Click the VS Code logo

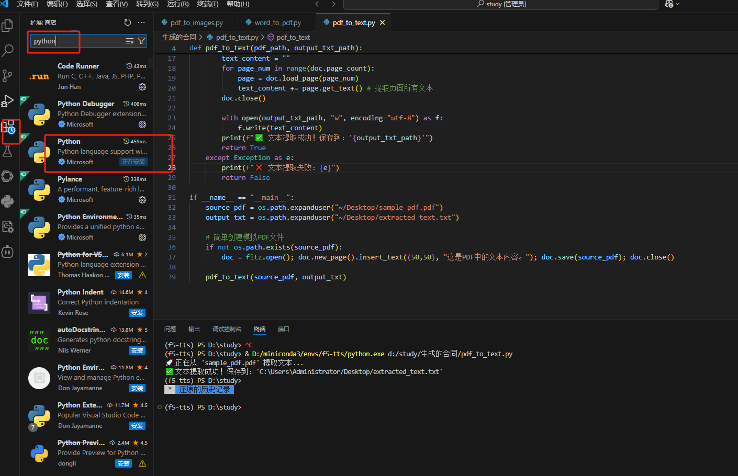point(5,4)
